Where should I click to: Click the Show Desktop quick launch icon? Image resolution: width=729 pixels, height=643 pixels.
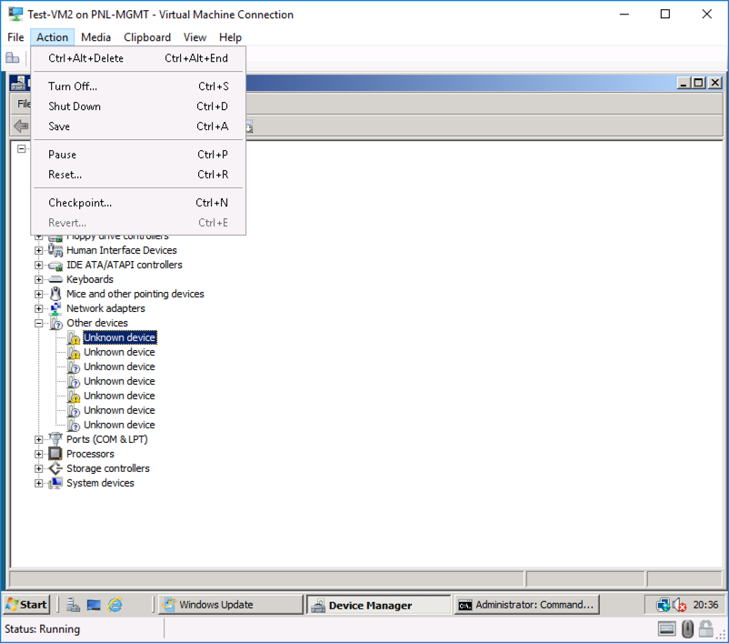pyautogui.click(x=94, y=605)
